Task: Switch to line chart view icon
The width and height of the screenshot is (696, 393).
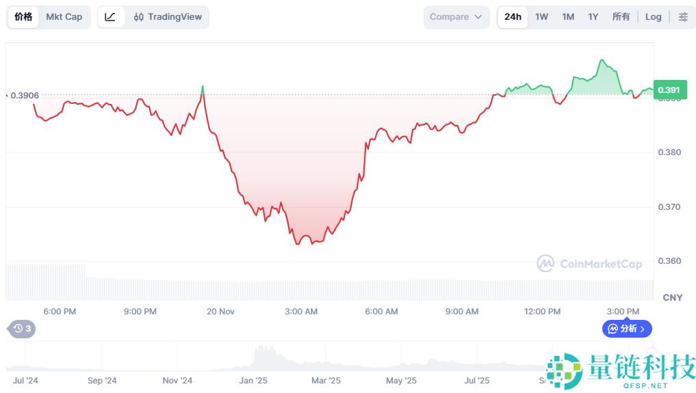Action: point(111,17)
